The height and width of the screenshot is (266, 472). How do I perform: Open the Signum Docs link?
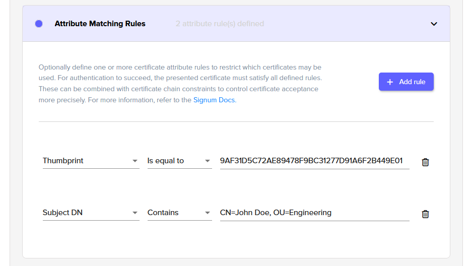(215, 100)
